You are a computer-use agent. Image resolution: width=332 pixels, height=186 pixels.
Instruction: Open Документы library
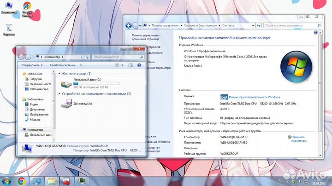(x=35, y=109)
